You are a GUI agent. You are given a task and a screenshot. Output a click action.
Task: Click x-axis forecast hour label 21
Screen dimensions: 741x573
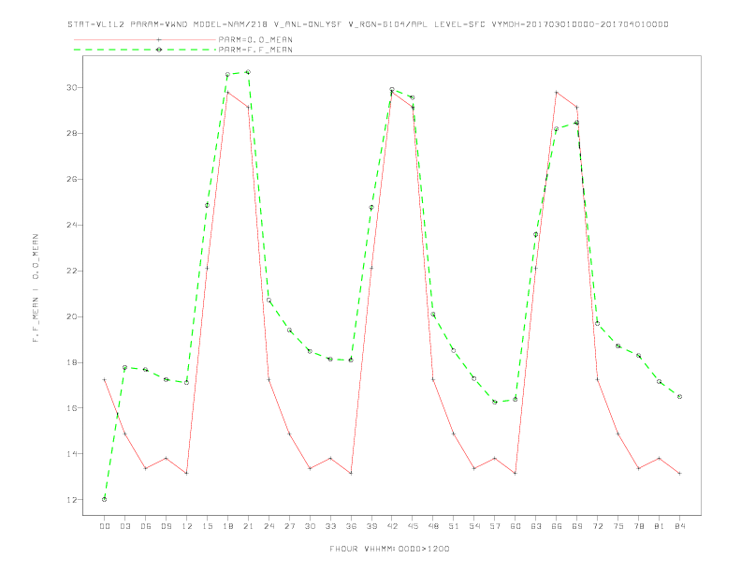point(248,526)
